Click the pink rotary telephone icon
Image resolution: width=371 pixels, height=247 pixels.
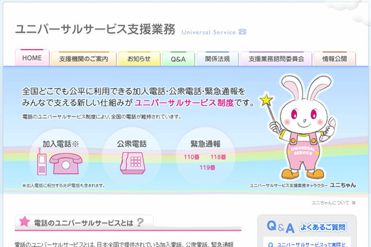[66, 163]
